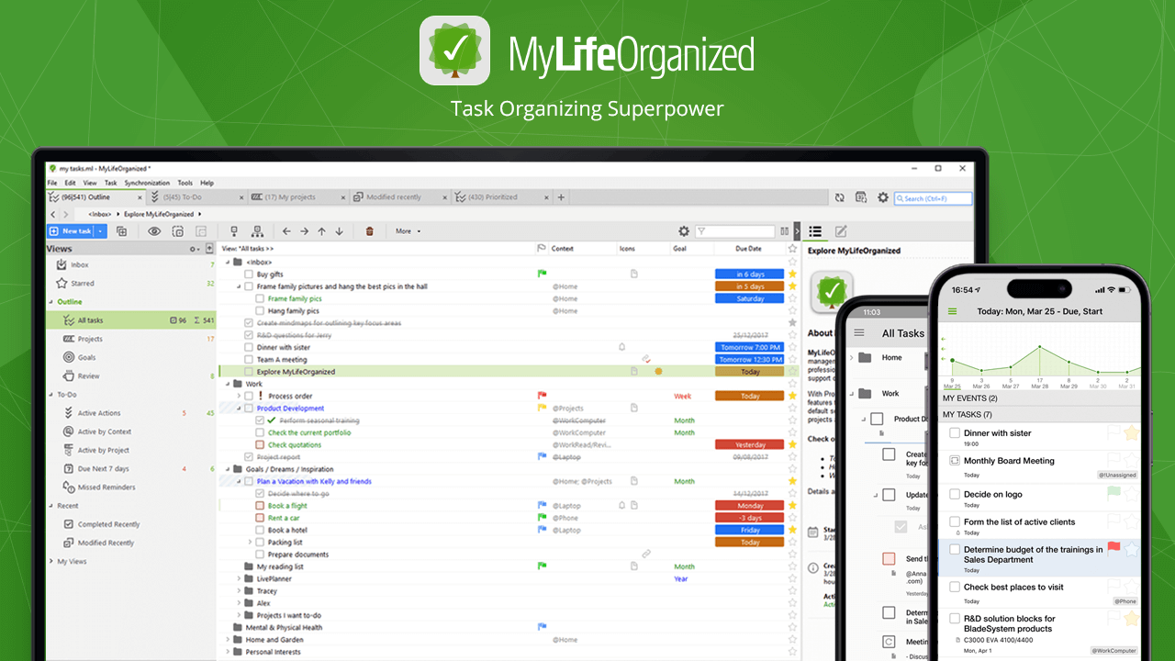Click the filter input box above task list
This screenshot has height=661, width=1175.
[x=734, y=231]
